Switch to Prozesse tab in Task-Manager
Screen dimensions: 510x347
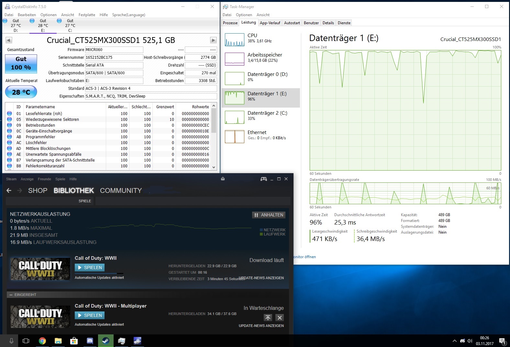(230, 23)
